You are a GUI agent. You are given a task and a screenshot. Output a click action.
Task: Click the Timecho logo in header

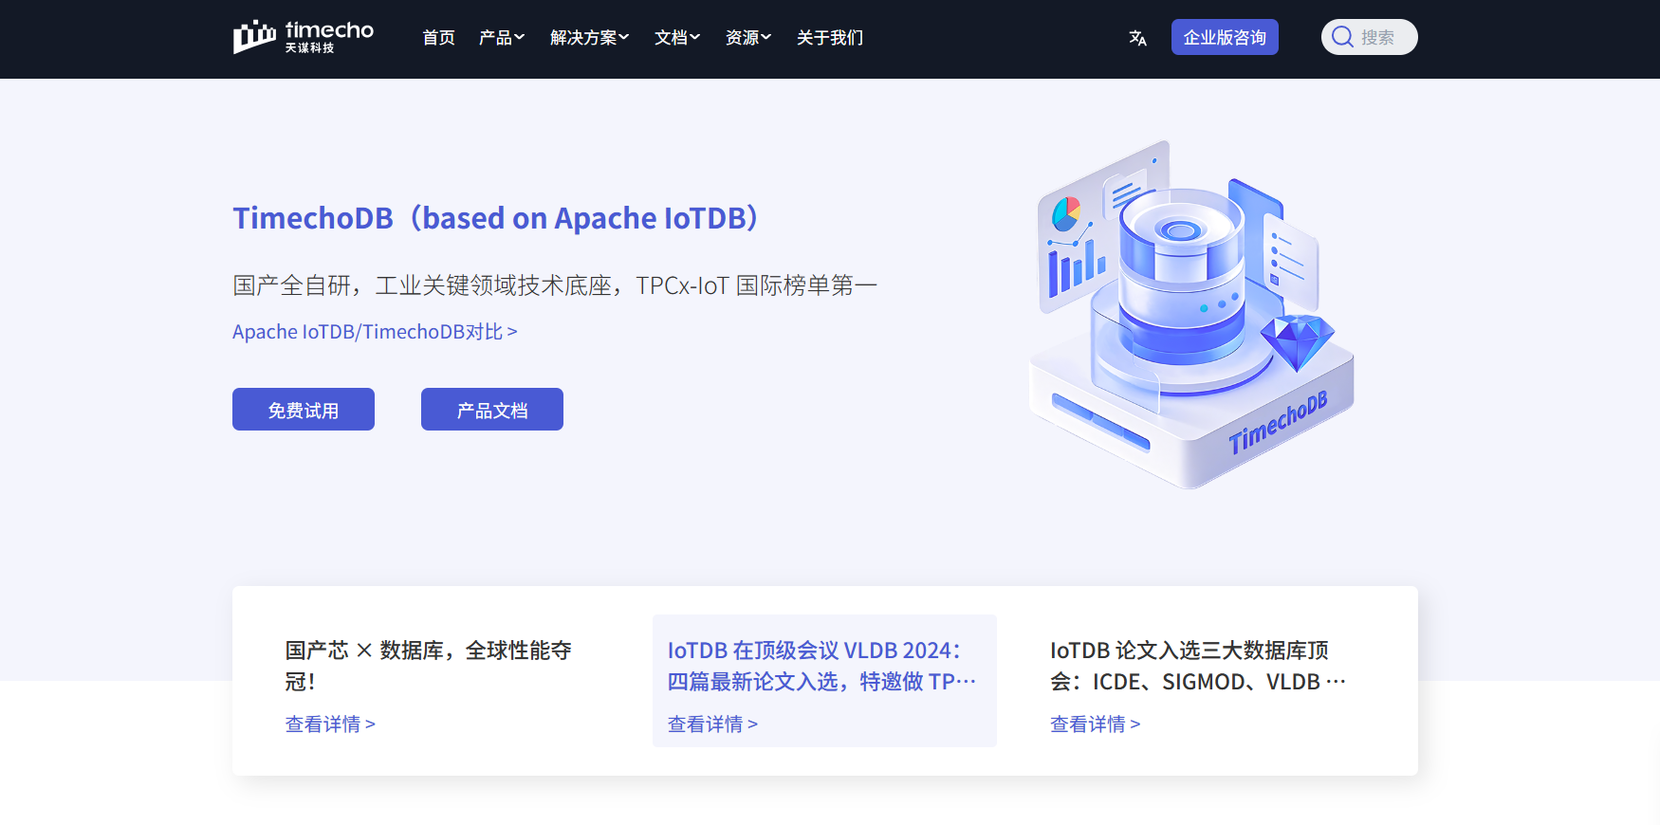(304, 37)
